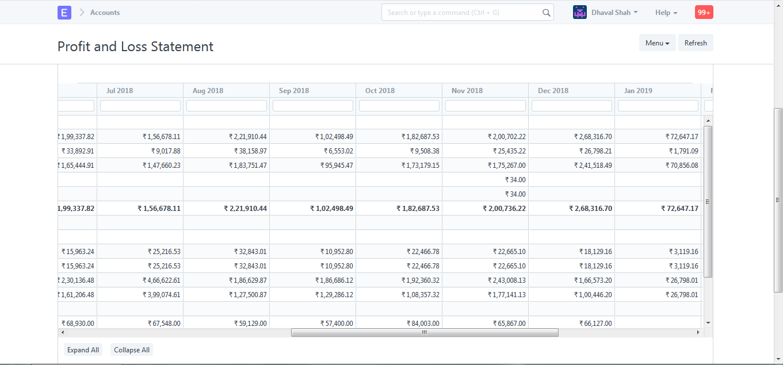Click the Expand All button
Screen dimensions: 783x365
point(83,350)
